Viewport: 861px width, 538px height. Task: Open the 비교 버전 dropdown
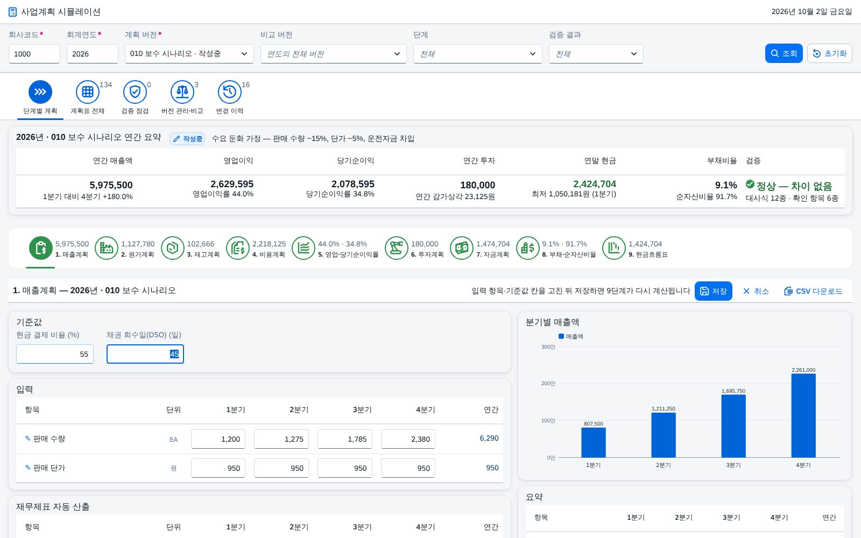point(334,54)
